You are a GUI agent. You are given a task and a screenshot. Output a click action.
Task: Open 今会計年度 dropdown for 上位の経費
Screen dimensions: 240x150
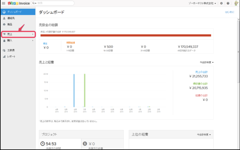[204, 135]
